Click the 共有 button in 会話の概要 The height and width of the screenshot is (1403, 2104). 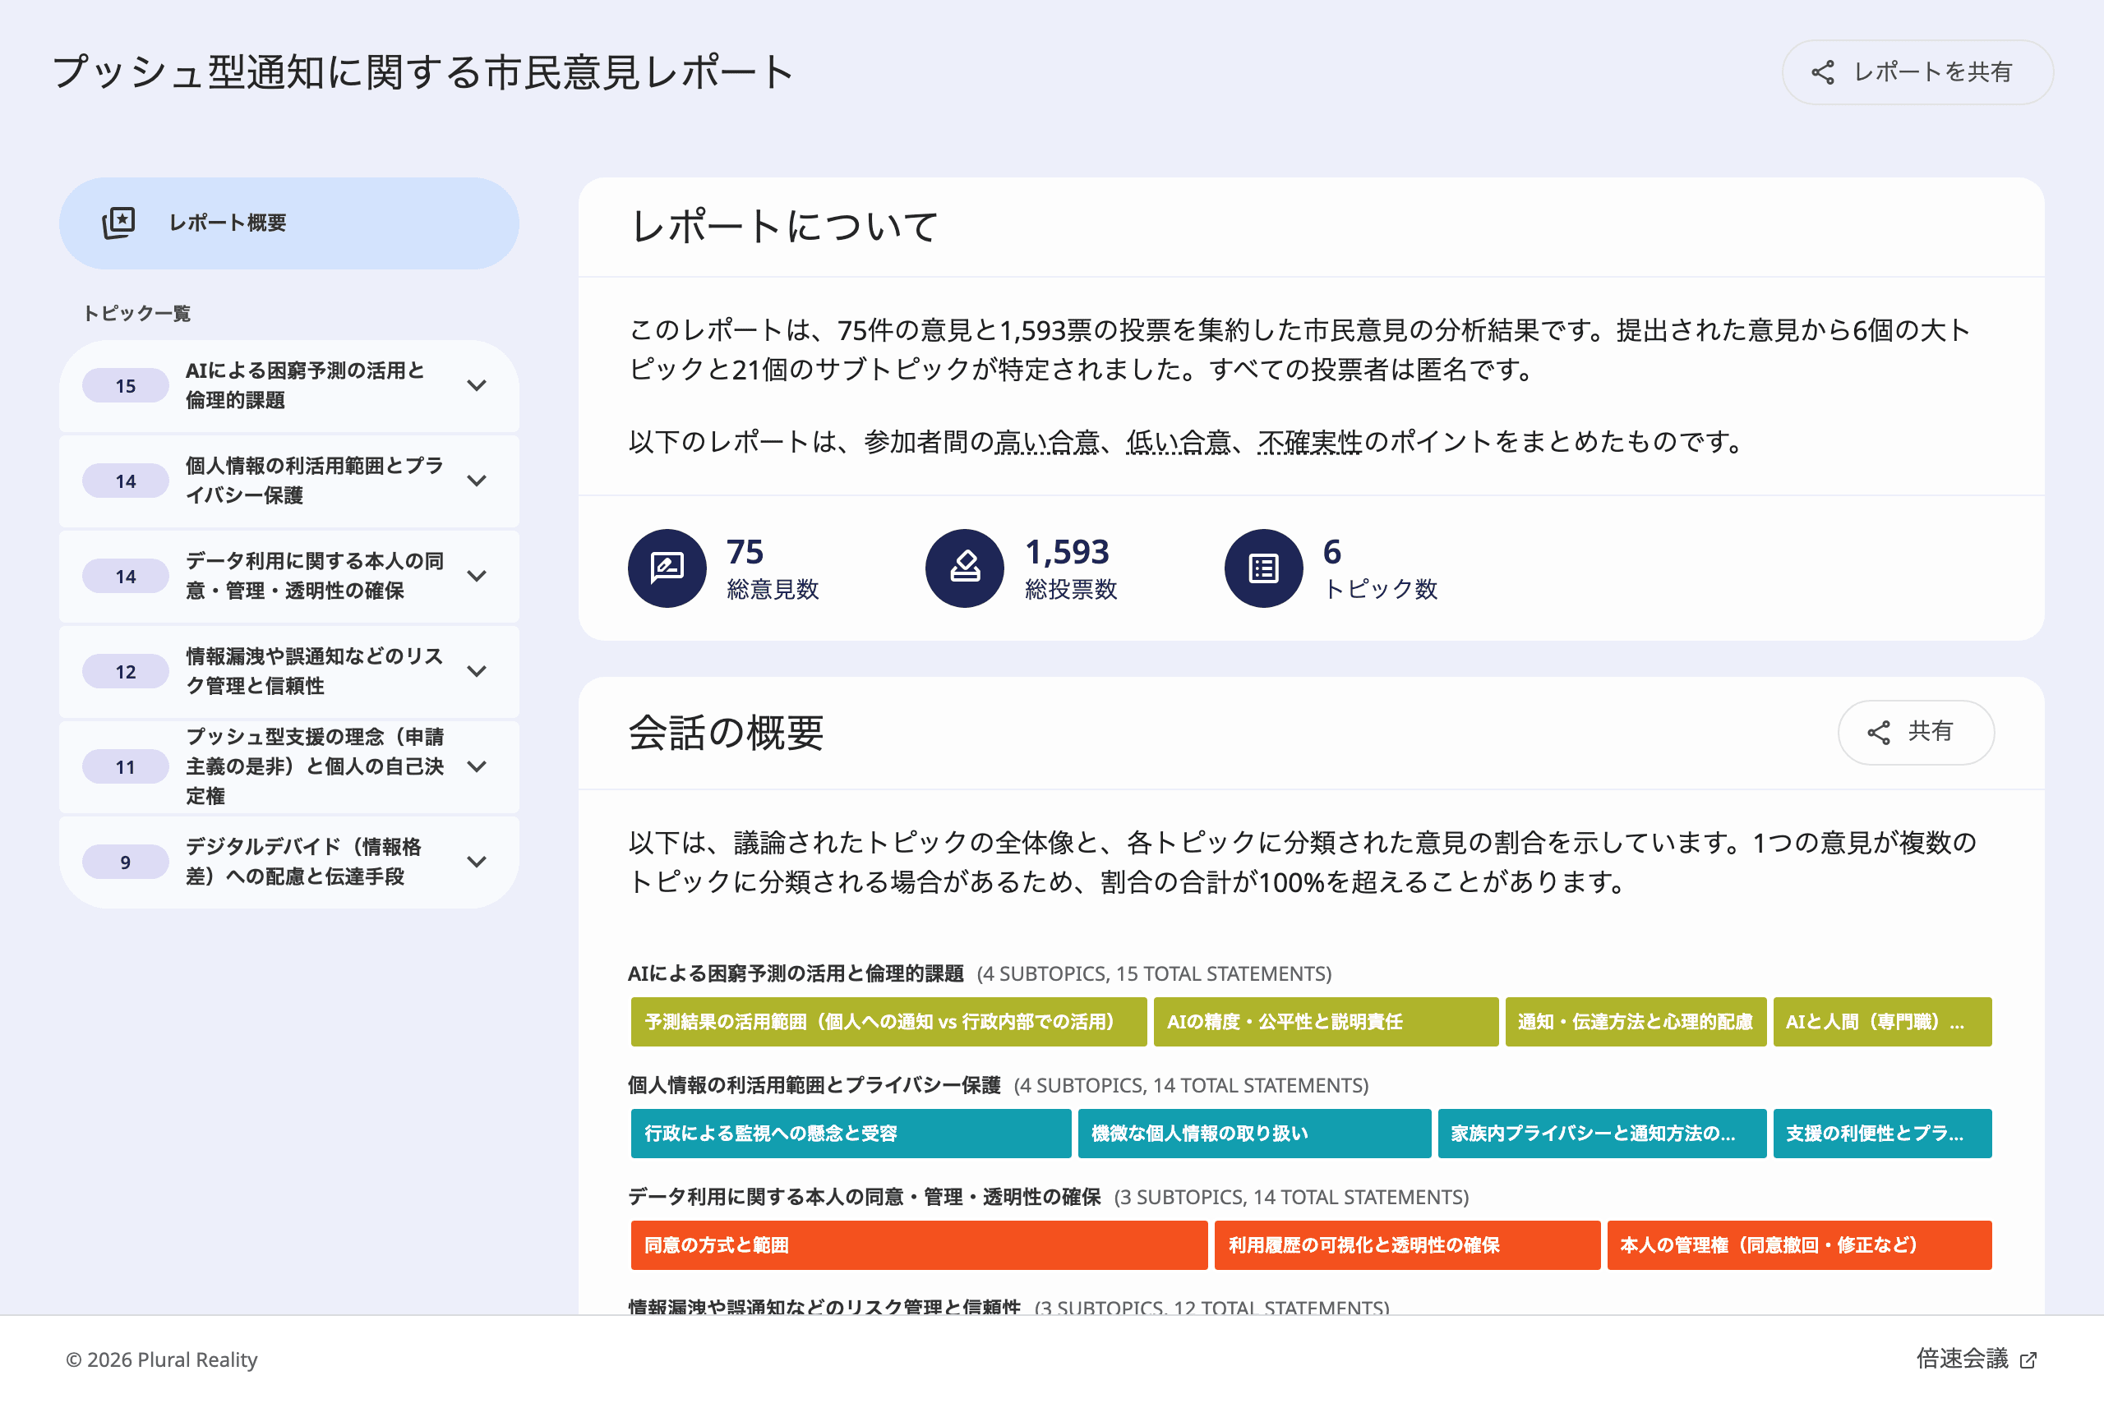click(x=1915, y=732)
